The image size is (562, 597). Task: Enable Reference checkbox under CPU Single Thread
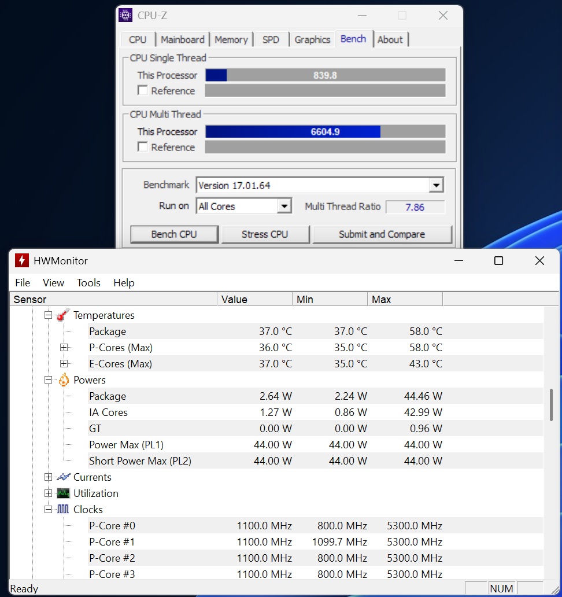pos(143,91)
